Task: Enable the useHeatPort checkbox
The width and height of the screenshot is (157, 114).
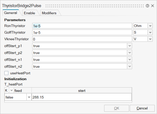Action: point(7,73)
